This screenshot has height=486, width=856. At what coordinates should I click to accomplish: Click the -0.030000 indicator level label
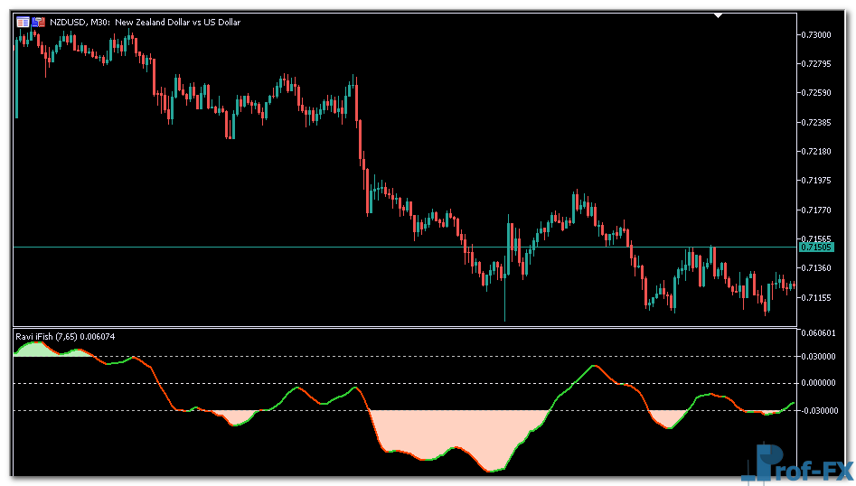point(816,411)
